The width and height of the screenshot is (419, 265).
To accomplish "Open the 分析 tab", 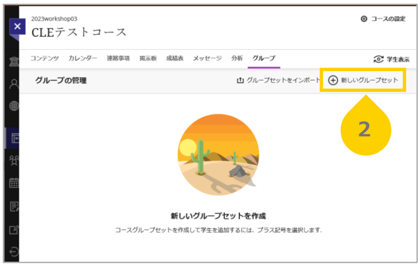I will 237,58.
